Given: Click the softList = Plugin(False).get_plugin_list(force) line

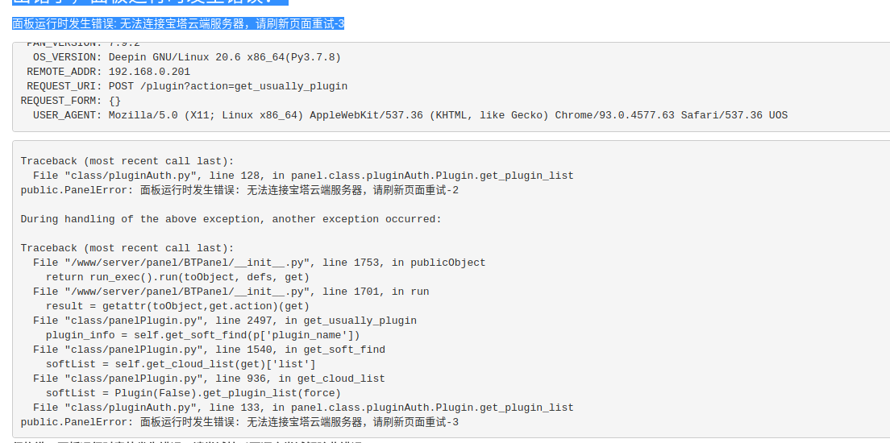Looking at the screenshot, I should (193, 393).
